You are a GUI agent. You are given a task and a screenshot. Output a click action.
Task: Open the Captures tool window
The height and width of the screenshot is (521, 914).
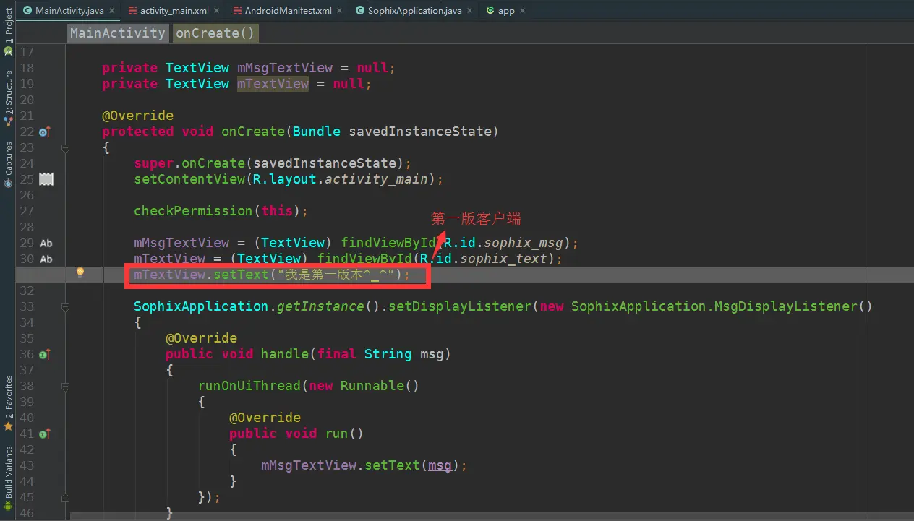(8, 165)
